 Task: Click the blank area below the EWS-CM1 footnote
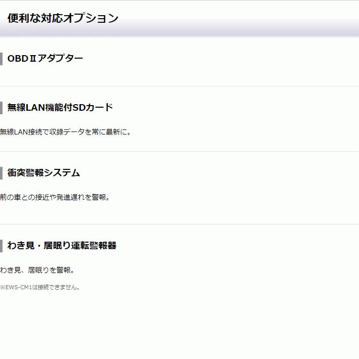coord(179,324)
